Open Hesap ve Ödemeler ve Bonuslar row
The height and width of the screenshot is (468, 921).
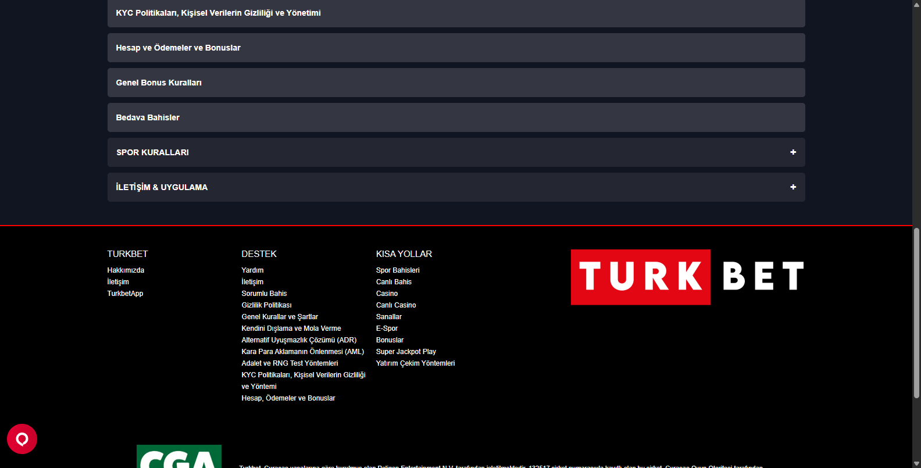pyautogui.click(x=456, y=48)
